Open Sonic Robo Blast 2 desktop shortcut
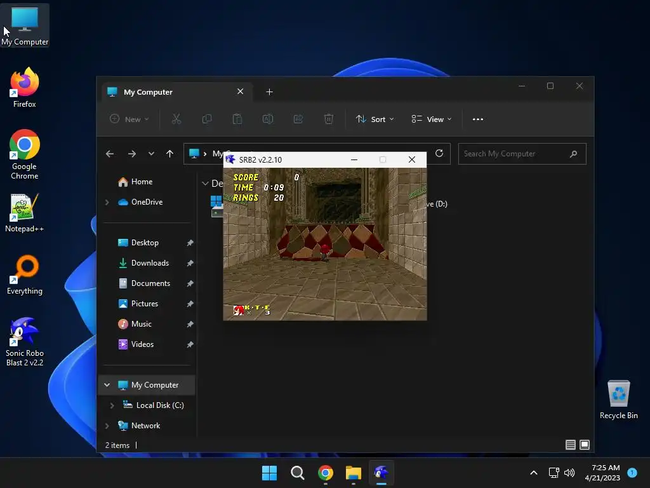This screenshot has height=488, width=650. (25, 341)
